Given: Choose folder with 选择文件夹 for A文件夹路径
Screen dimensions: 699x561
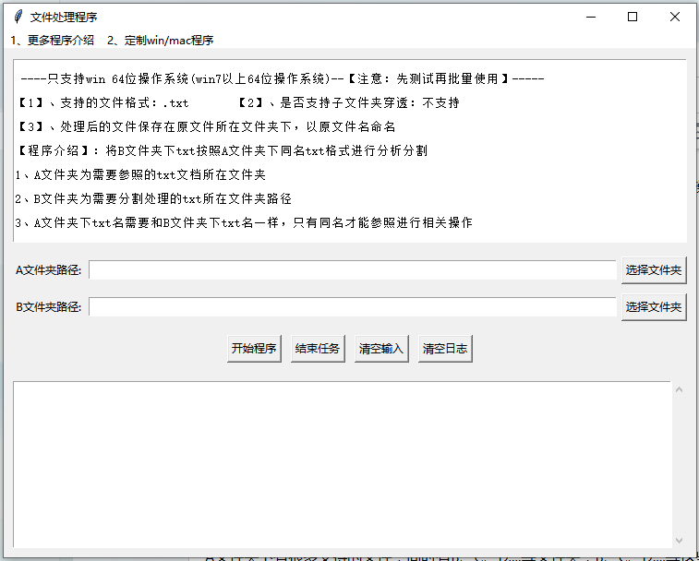Looking at the screenshot, I should click(654, 270).
